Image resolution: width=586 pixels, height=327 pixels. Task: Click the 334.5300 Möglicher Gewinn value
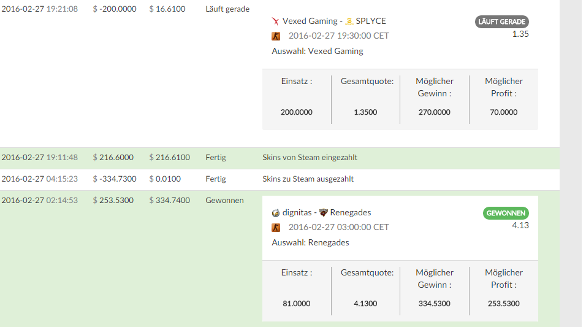pyautogui.click(x=434, y=304)
